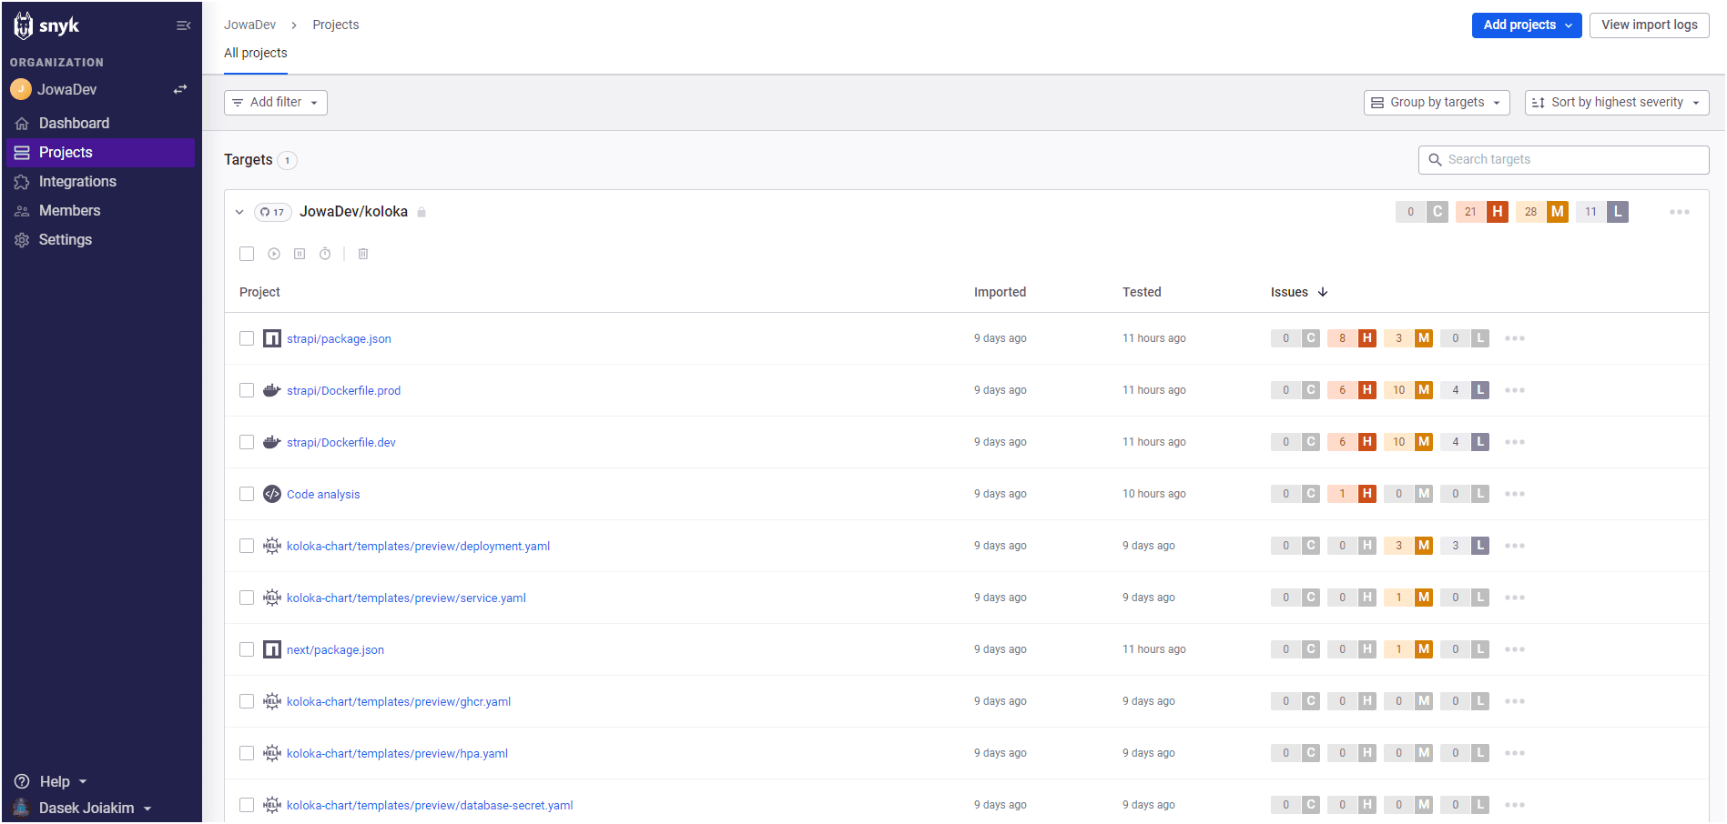The height and width of the screenshot is (824, 1727).
Task: Click the Dasek Joiakim profile avatar
Action: click(21, 808)
